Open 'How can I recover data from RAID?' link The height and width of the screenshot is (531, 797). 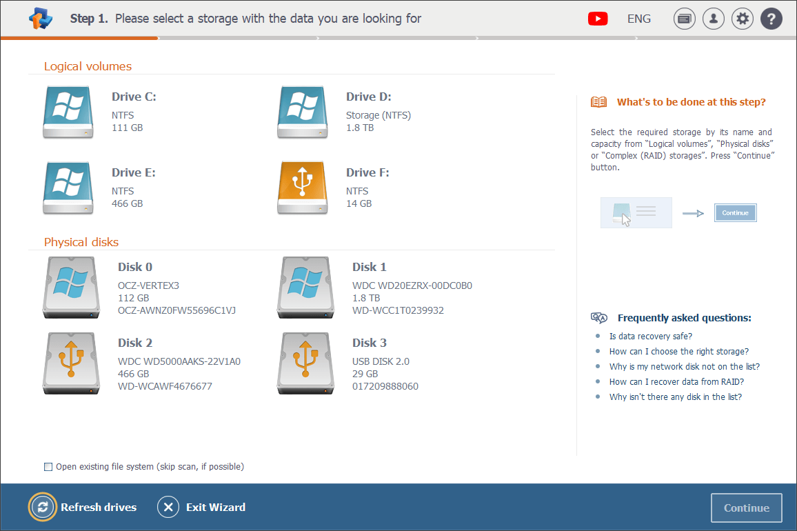676,382
